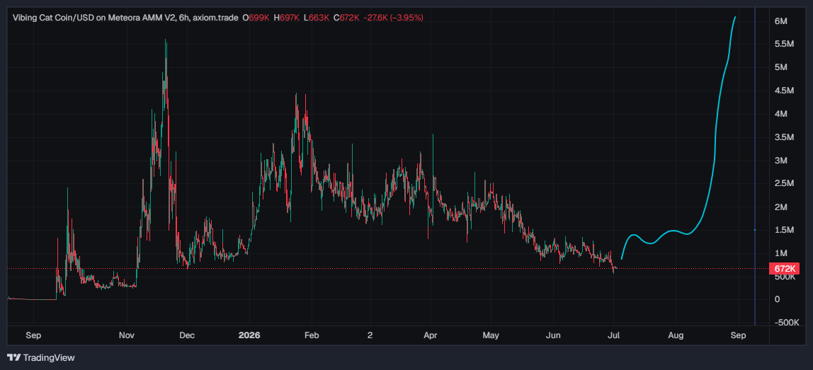813x370 pixels.
Task: Click the 6M price axis label
Action: tap(781, 21)
